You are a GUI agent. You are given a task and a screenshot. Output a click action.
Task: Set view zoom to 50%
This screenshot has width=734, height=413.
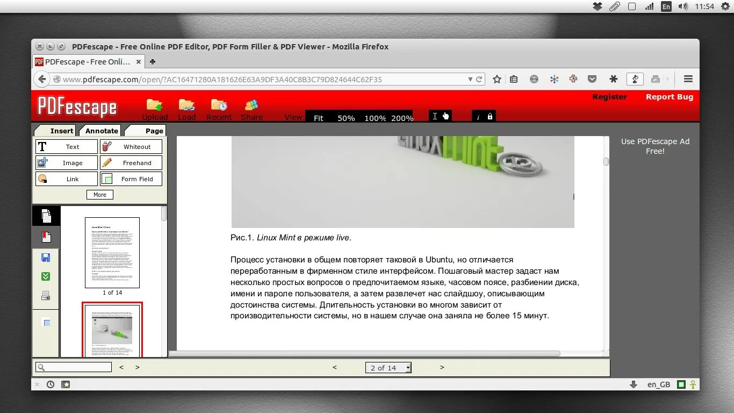pos(346,118)
